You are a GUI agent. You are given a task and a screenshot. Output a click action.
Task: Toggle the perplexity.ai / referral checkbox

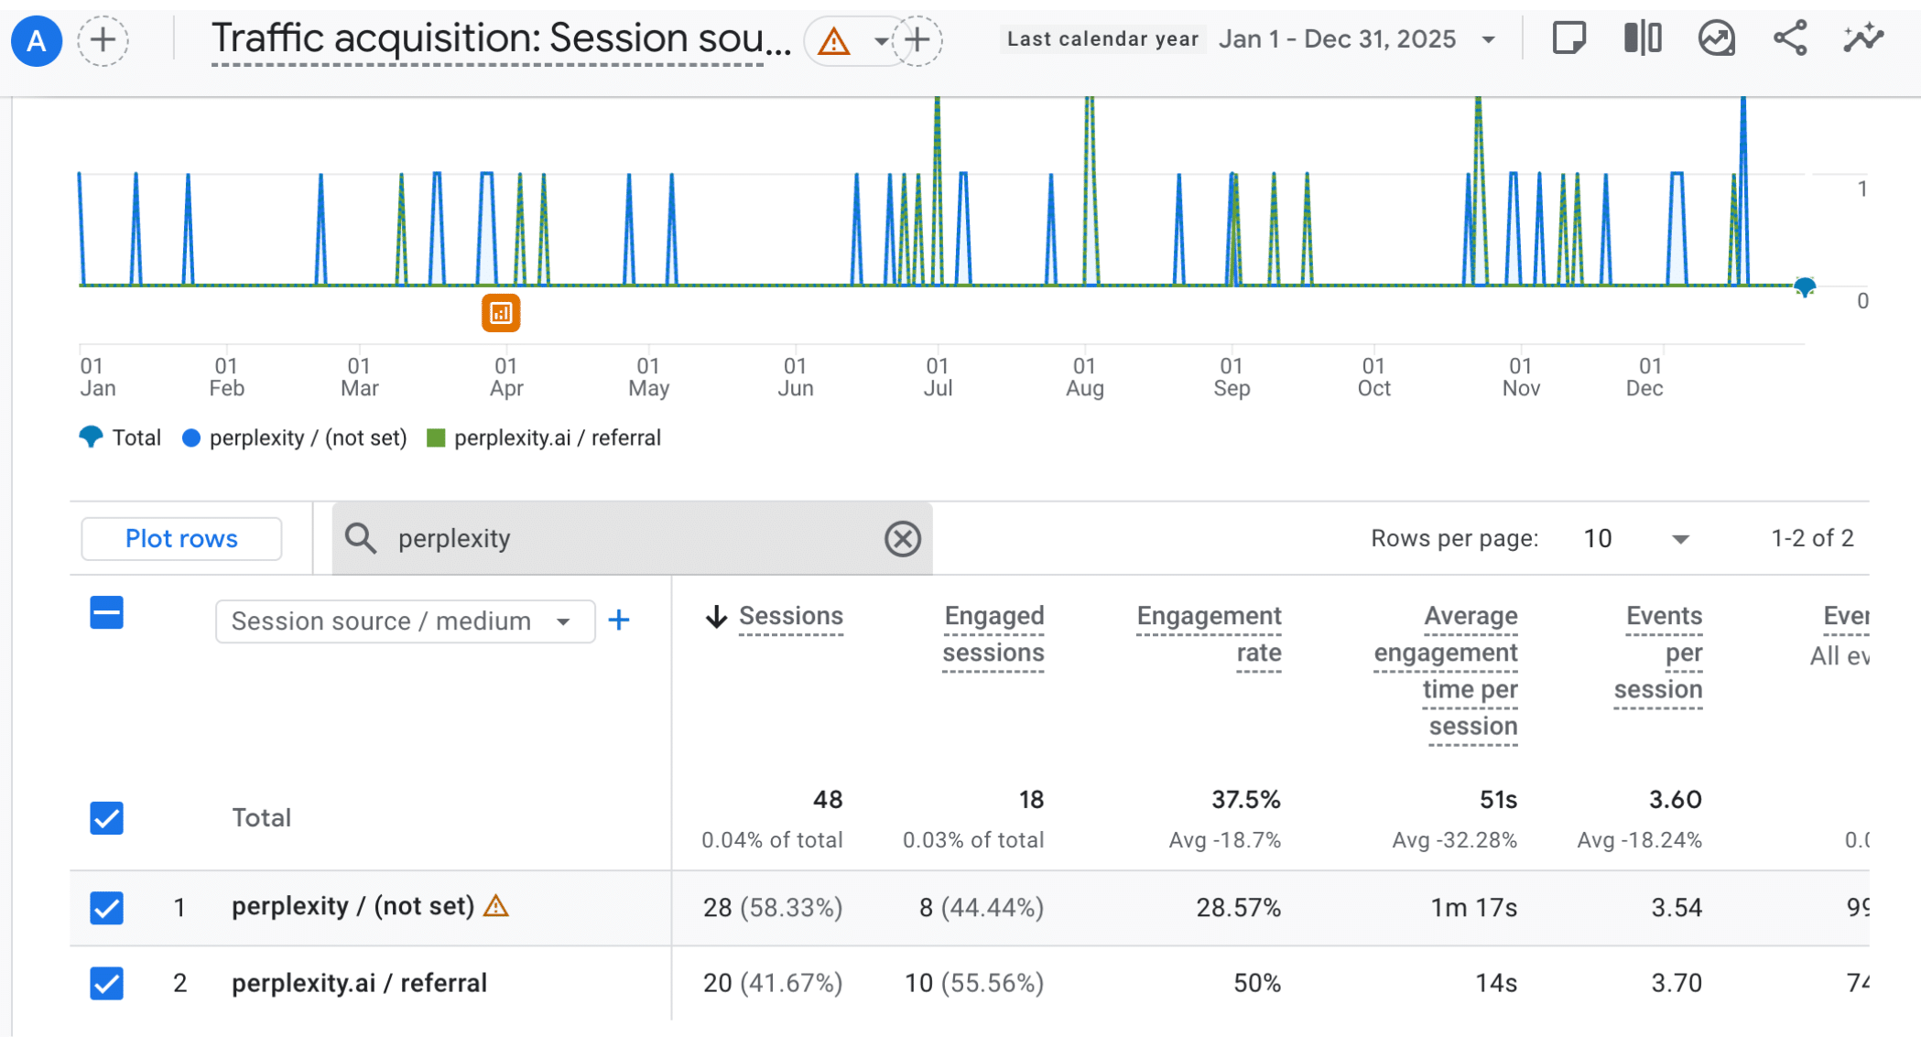[107, 983]
